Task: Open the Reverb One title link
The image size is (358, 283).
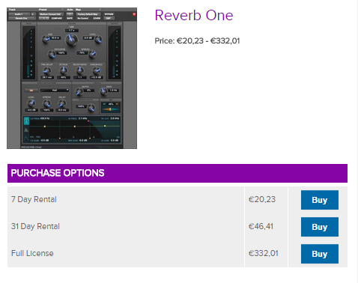Action: coord(194,16)
